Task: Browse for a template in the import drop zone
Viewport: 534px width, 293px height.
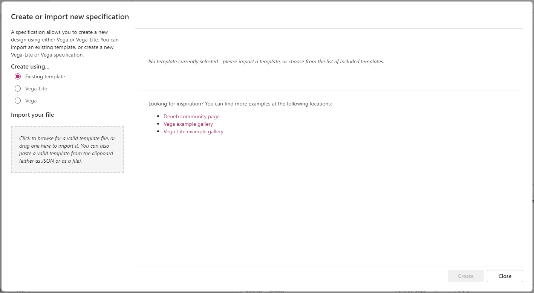Action: [67, 150]
